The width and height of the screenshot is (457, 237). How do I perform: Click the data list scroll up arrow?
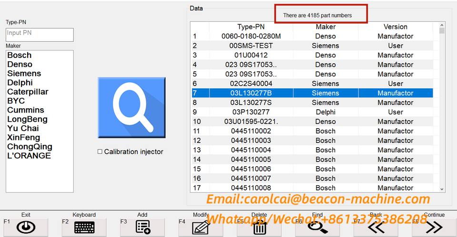click(442, 25)
